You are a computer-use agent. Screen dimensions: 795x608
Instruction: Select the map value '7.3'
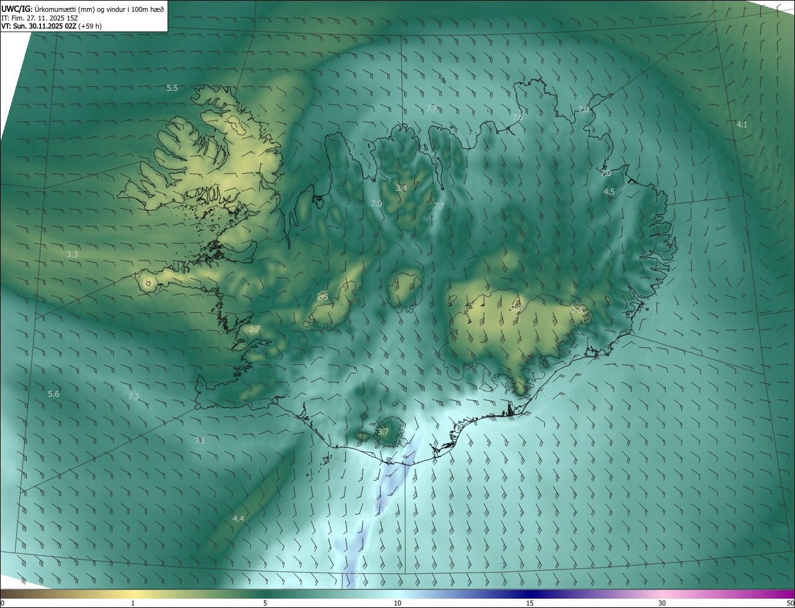pos(134,396)
